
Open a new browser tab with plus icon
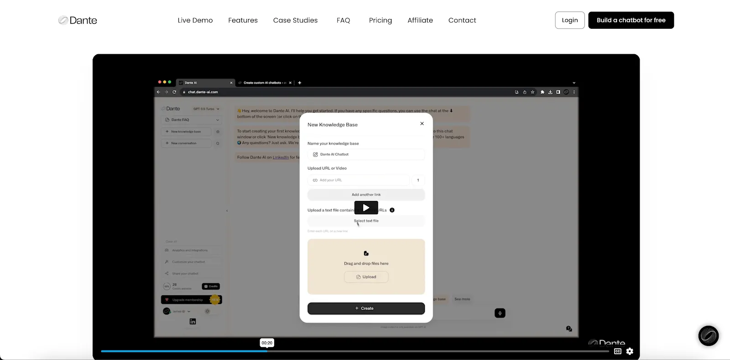tap(299, 83)
